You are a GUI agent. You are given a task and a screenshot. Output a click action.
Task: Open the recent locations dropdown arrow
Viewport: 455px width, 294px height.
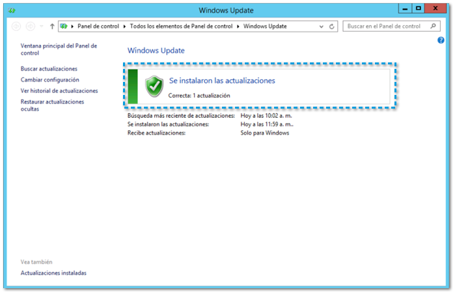tap(42, 27)
